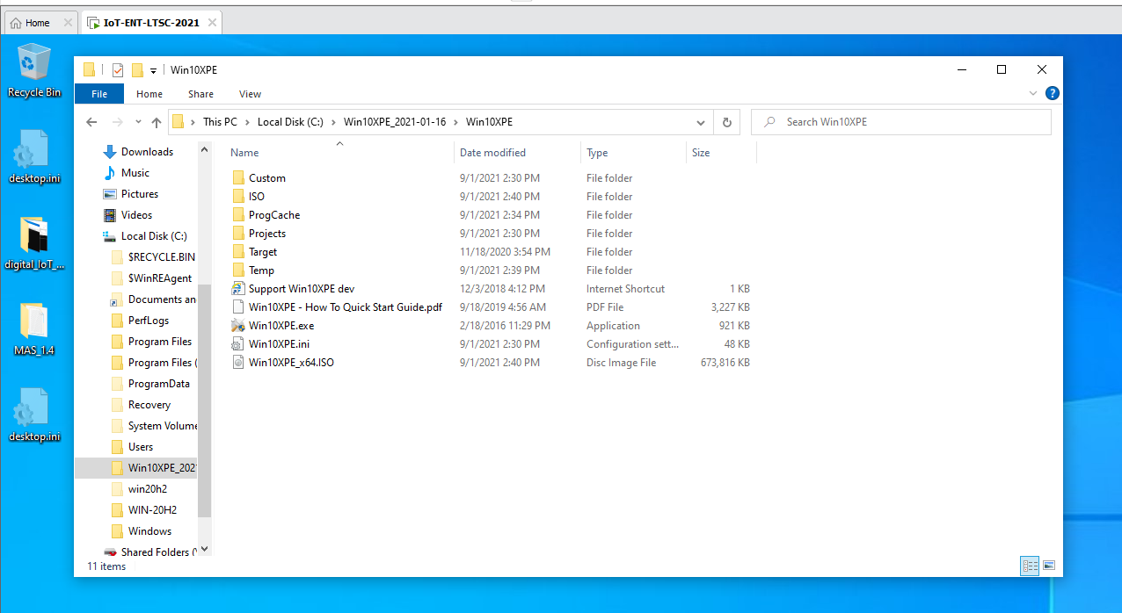1122x613 pixels.
Task: Open the View ribbon tab
Action: 251,94
